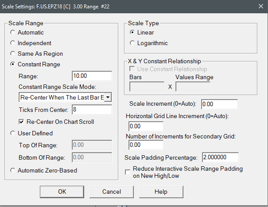
Task: Close the Scale Settings dialog
Action: (x=259, y=7)
